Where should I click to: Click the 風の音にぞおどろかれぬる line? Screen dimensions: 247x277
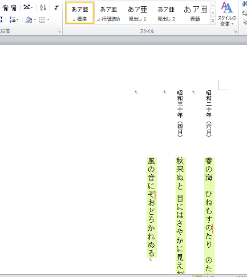152,207
